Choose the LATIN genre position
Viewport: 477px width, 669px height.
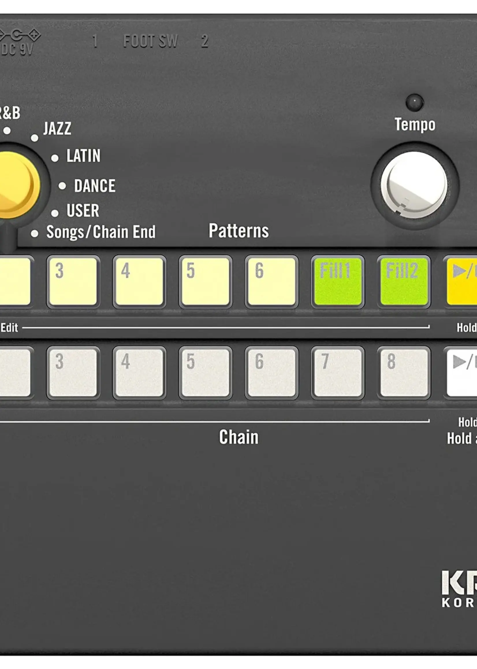[x=83, y=156]
